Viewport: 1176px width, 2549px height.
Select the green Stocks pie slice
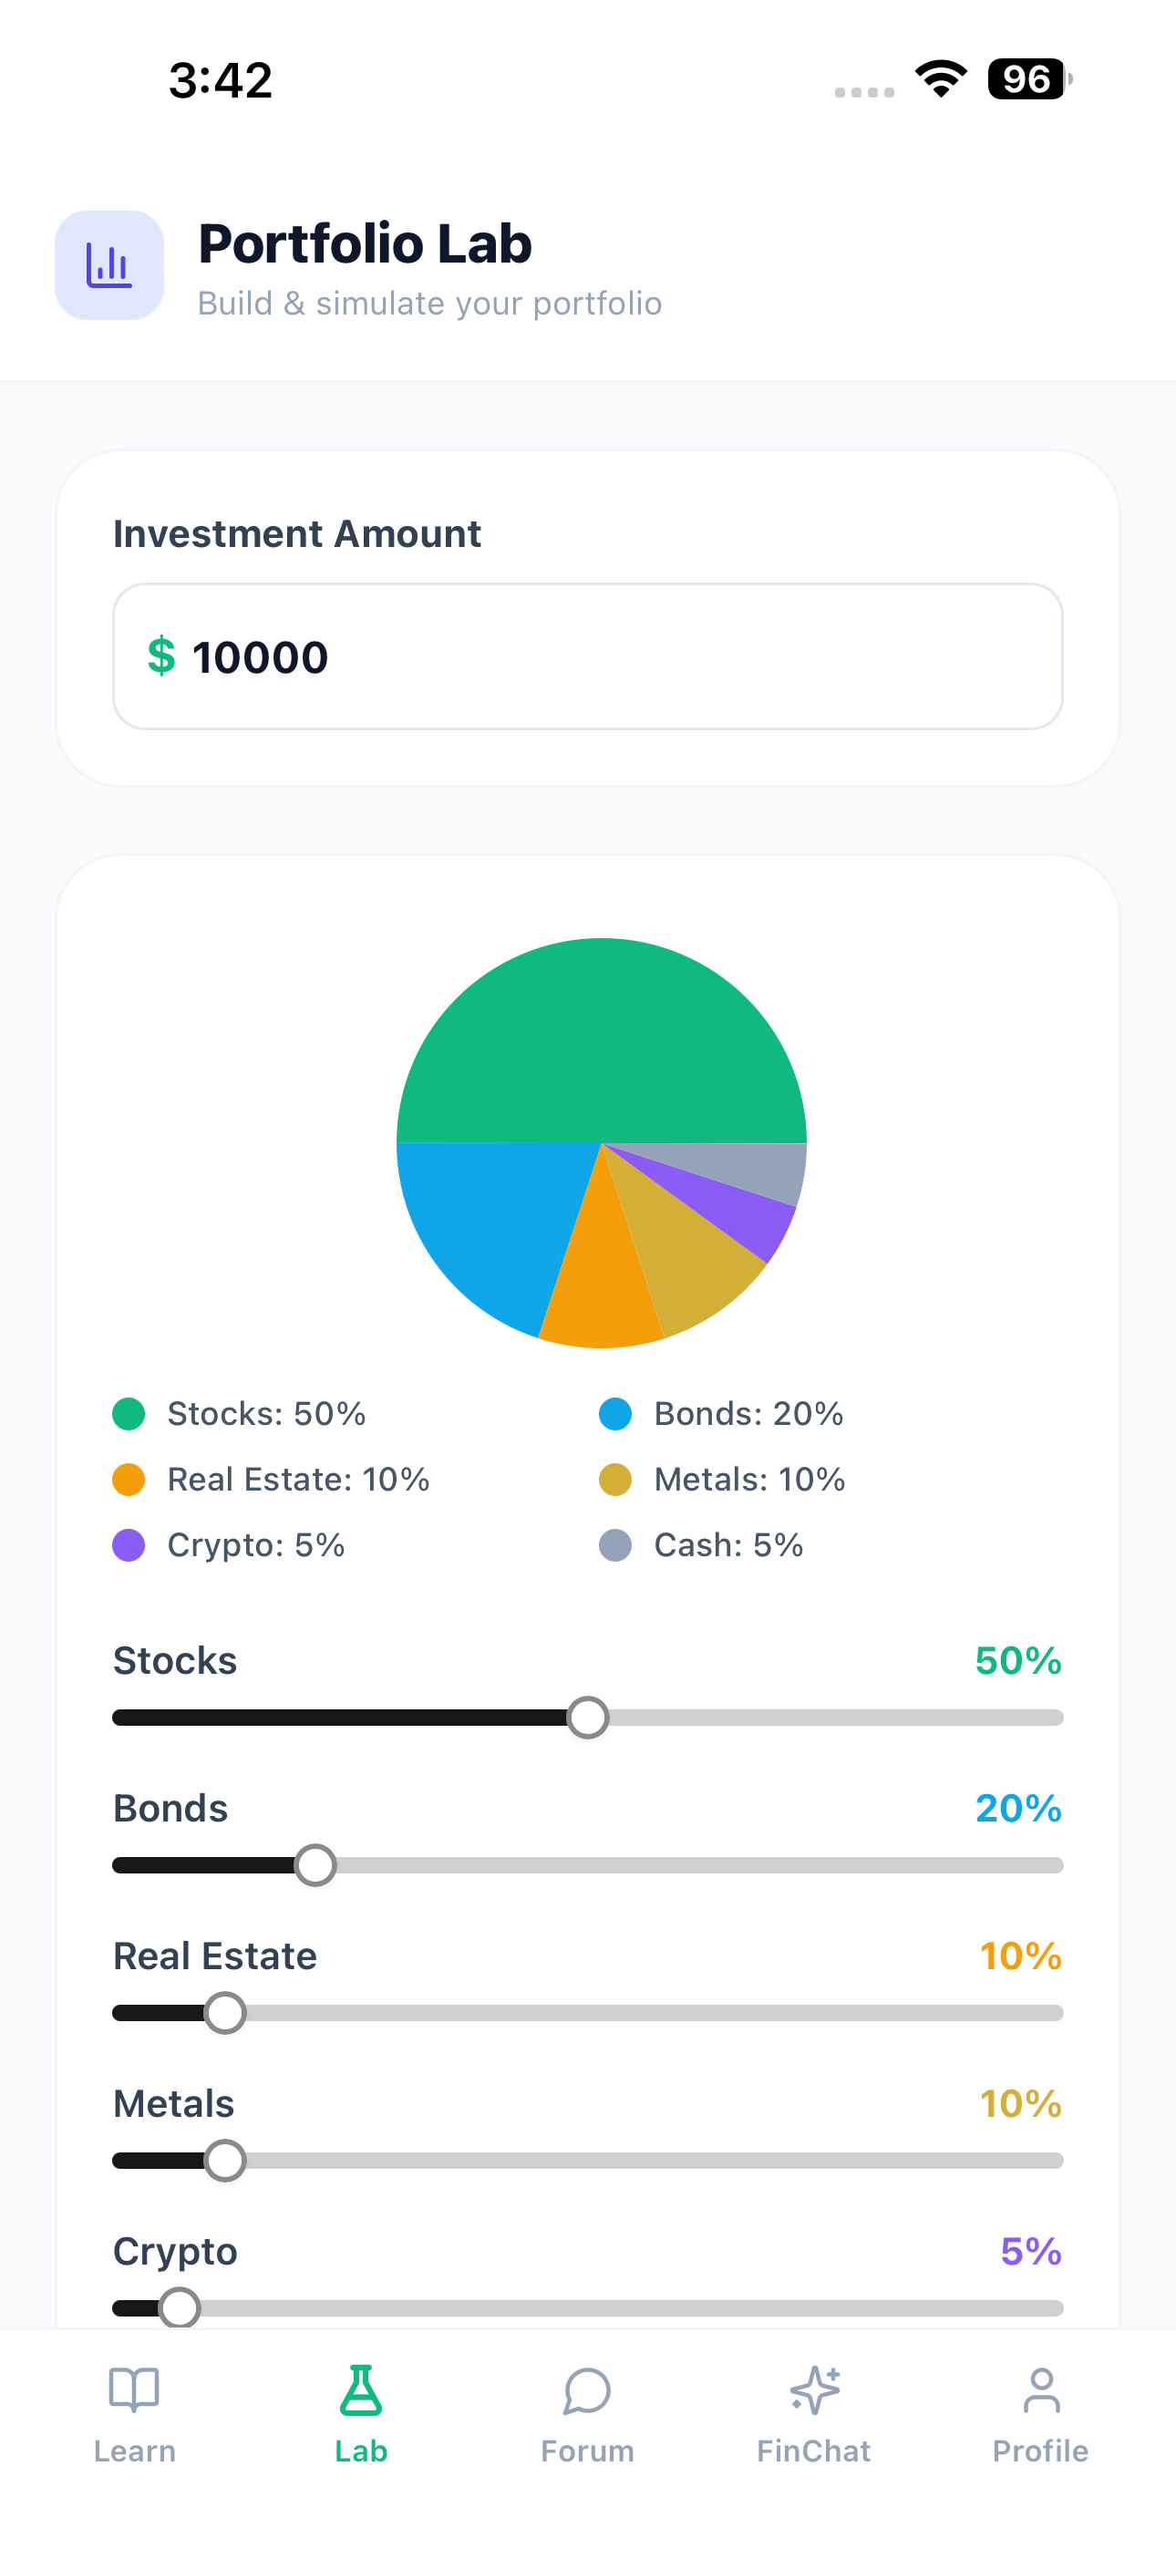pyautogui.click(x=602, y=1039)
